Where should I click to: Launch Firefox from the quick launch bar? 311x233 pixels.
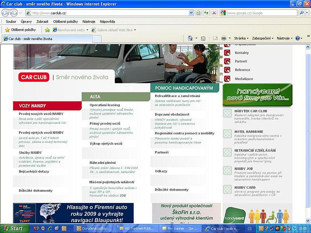(36, 228)
